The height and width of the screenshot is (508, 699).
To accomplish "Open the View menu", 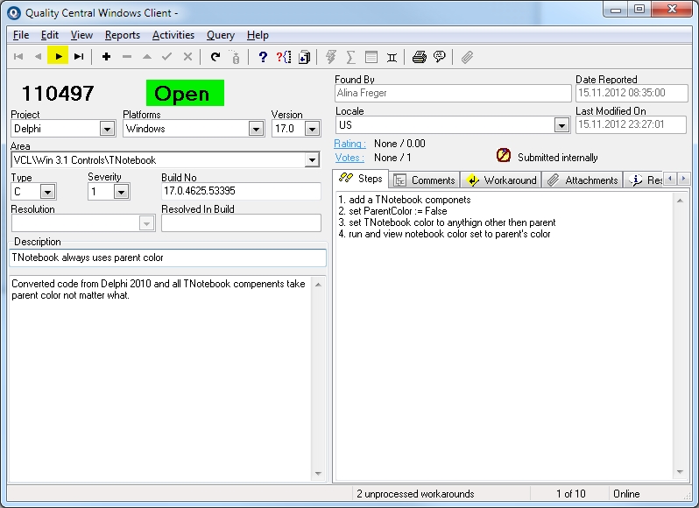I will coord(81,35).
